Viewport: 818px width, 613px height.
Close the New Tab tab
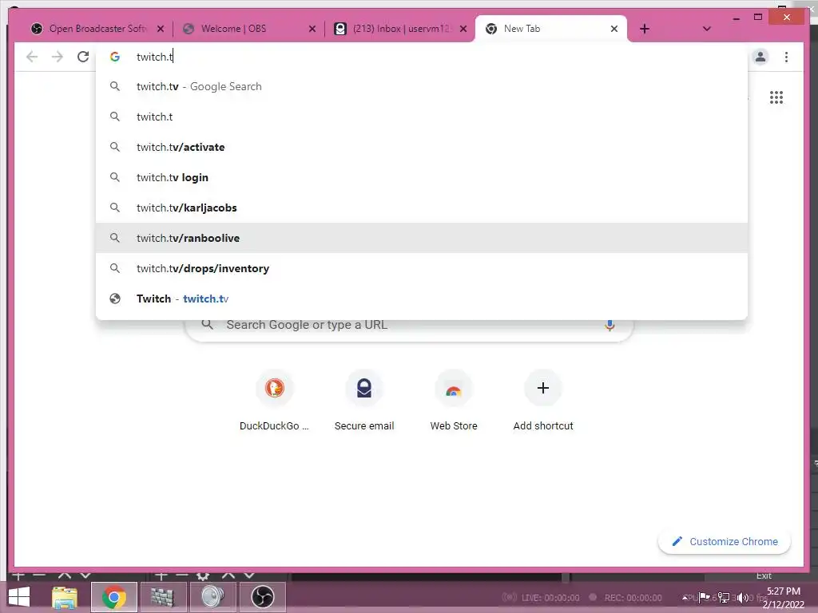click(614, 29)
